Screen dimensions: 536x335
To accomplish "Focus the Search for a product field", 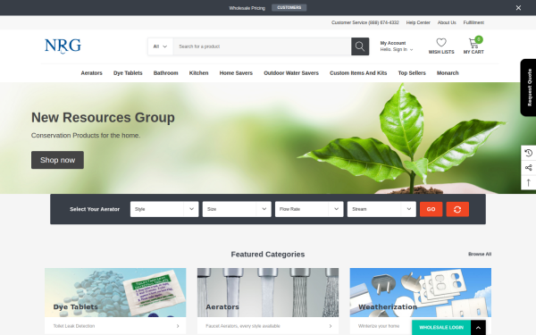I will click(262, 46).
